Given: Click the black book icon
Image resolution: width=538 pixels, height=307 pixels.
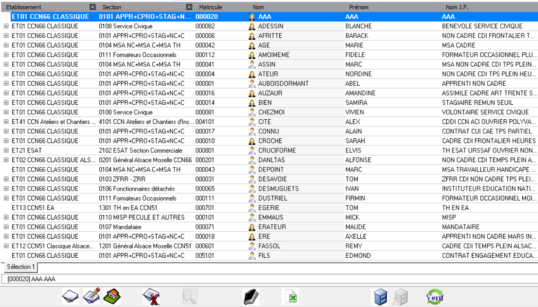Looking at the screenshot, I should coord(251,297).
